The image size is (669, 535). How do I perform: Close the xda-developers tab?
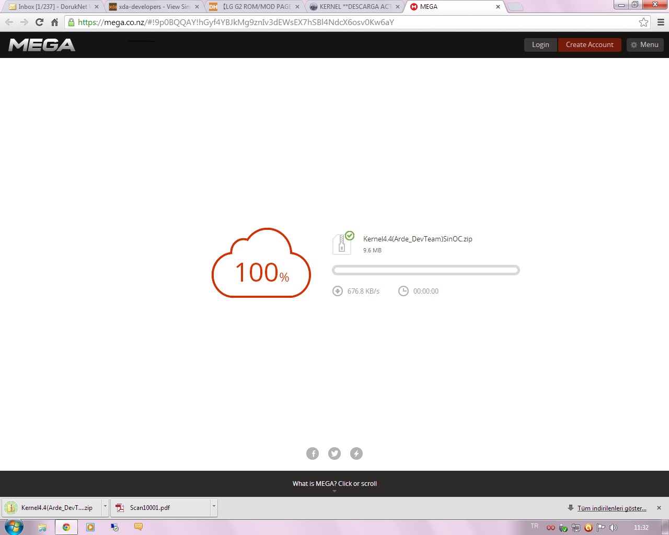pos(197,7)
